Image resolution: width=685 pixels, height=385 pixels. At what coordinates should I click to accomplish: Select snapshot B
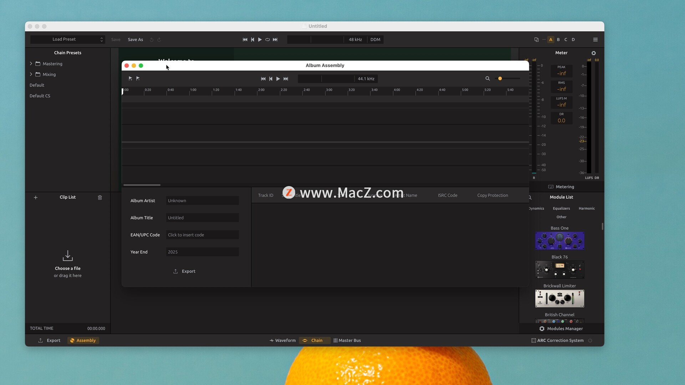(x=558, y=40)
